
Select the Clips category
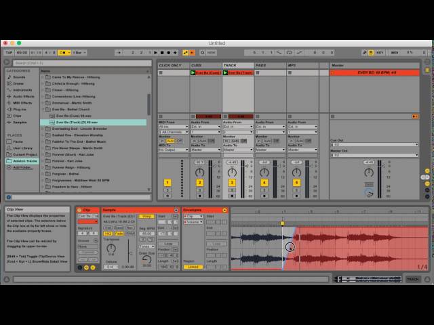[x=17, y=116]
